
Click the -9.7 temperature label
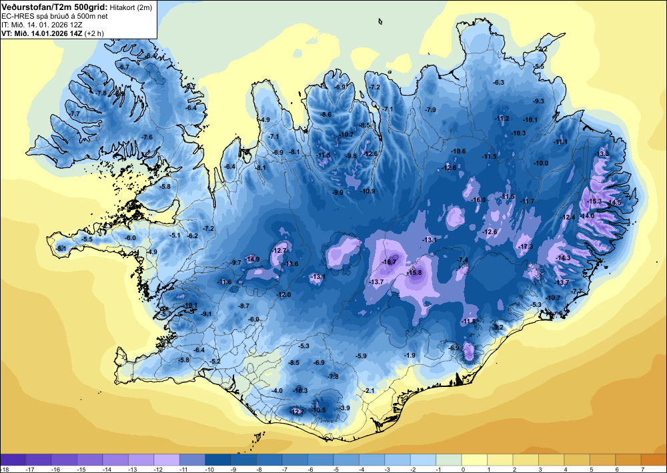[x=236, y=263]
